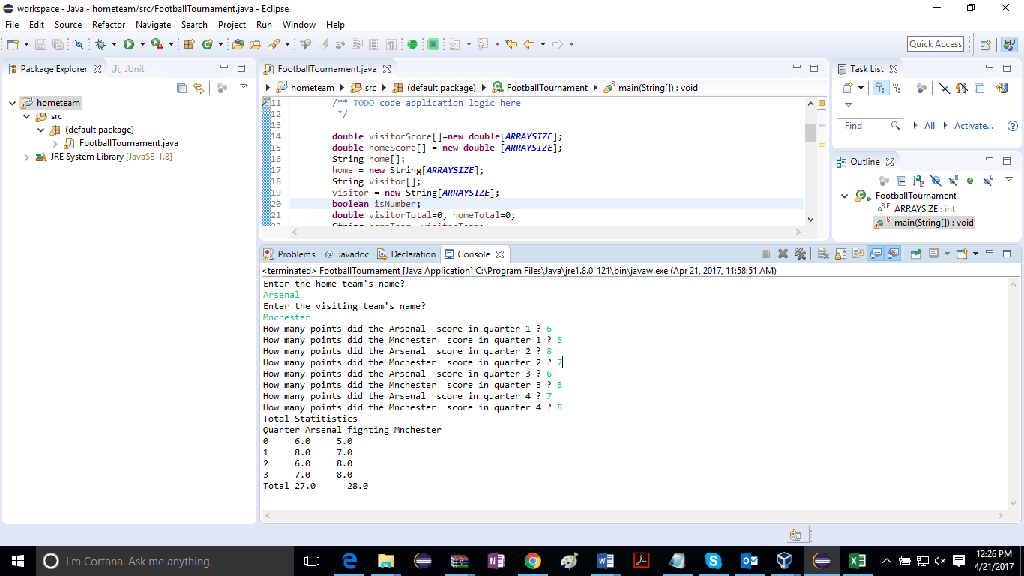Run the program with the green Run icon
Screen dimensions: 1024x576
click(129, 44)
